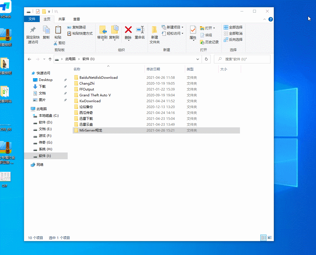The image size is (316, 255).
Task: Click Copy Path (复制路径) button
Action: click(77, 27)
